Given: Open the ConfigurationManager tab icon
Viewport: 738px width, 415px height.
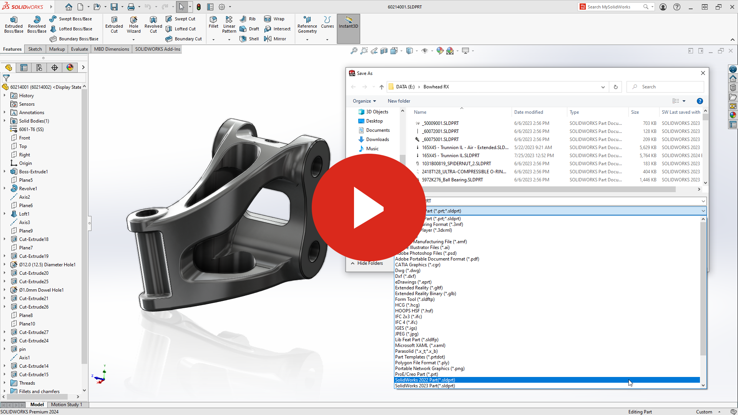Looking at the screenshot, I should [39, 68].
